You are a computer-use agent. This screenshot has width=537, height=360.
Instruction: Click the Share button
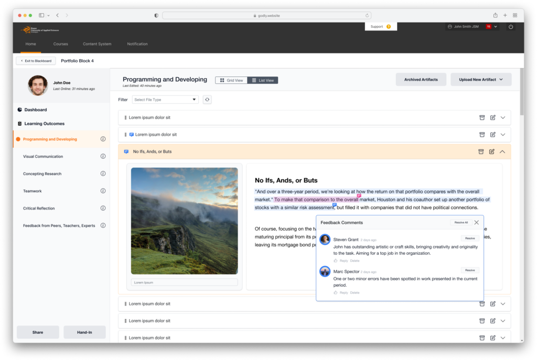point(38,332)
